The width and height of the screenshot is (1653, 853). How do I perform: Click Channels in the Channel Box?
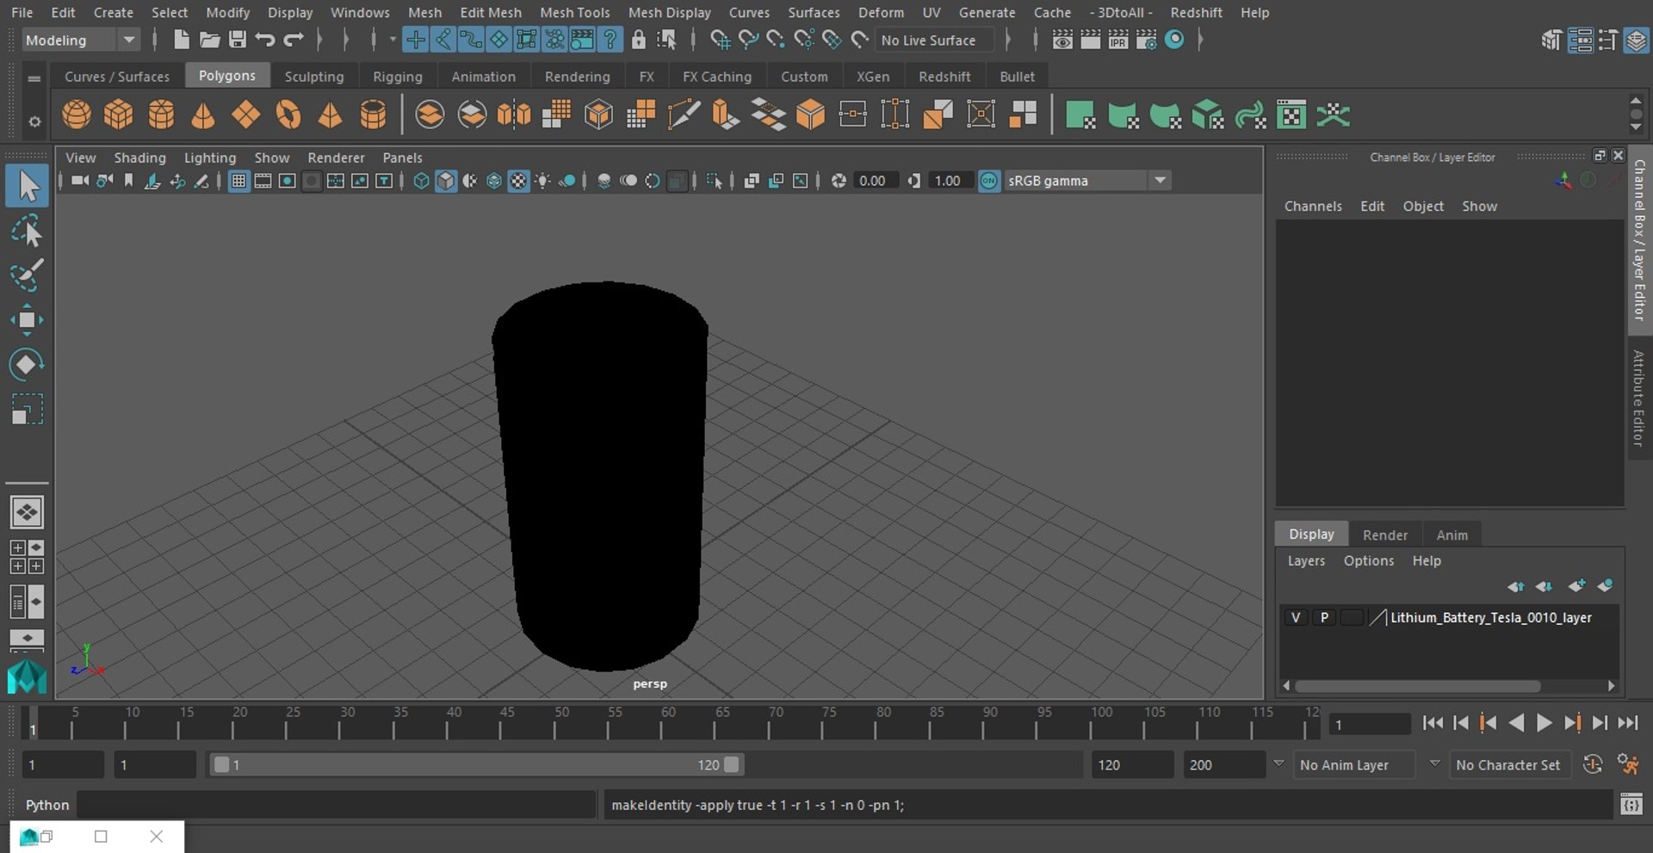[1313, 207]
